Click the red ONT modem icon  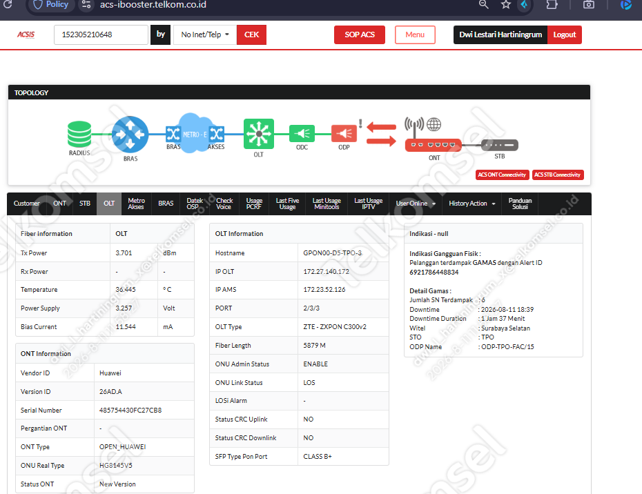[434, 145]
